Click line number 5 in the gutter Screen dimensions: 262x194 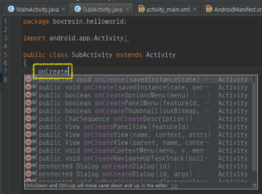tap(6, 55)
